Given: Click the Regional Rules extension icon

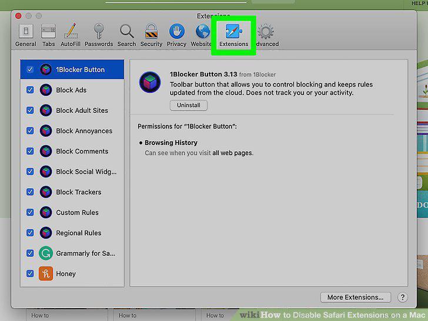Looking at the screenshot, I should 46,233.
